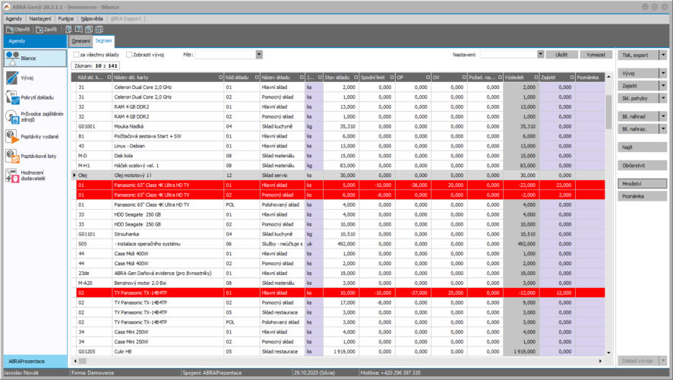This screenshot has width=673, height=380.
Task: Click the Uložit button
Action: pyautogui.click(x=561, y=55)
